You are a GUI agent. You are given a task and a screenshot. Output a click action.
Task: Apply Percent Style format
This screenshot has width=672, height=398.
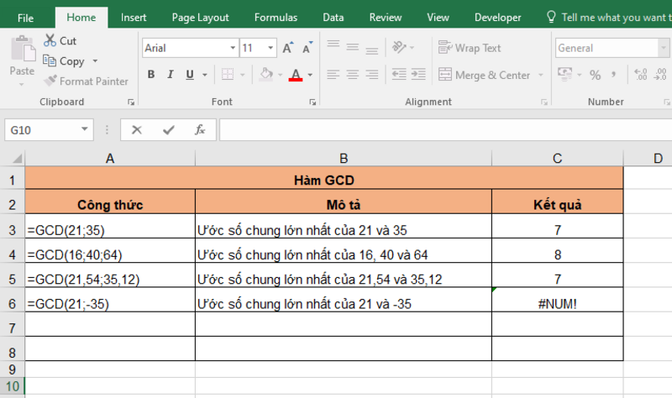point(595,75)
